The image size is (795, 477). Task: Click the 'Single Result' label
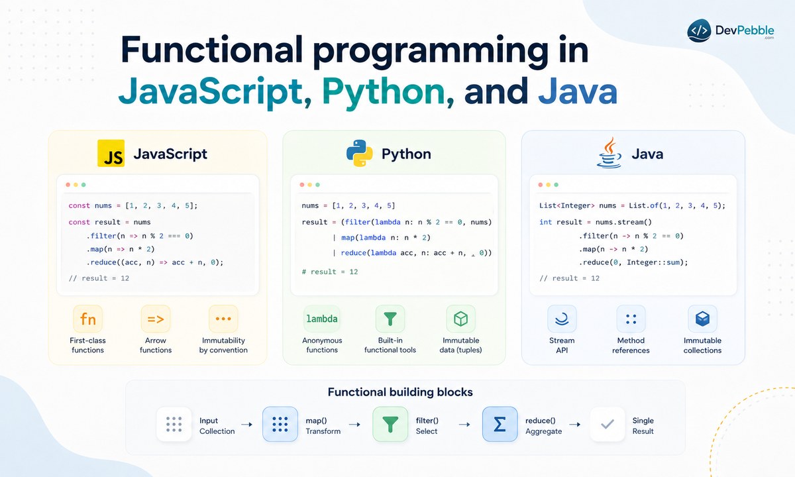point(643,426)
